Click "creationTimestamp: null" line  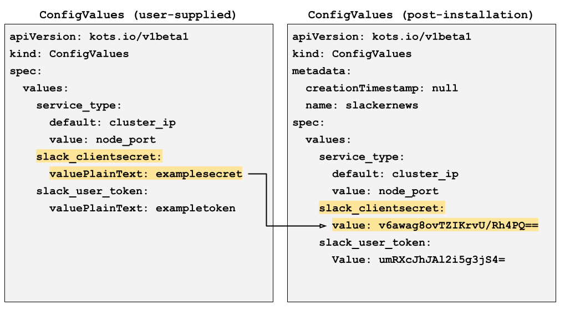[x=381, y=89]
